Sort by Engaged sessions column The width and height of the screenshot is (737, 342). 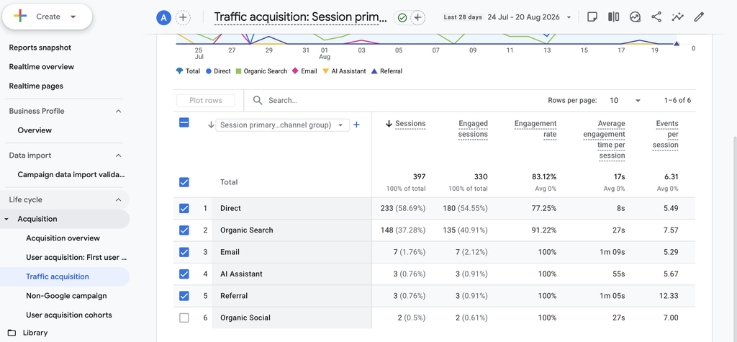pos(473,129)
